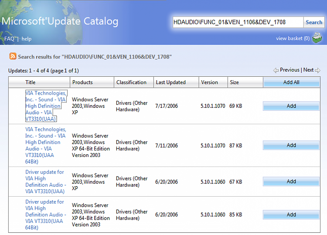Click 'Updates: 1 - 4 of 4' text
This screenshot has height=235, width=327.
click(x=29, y=71)
